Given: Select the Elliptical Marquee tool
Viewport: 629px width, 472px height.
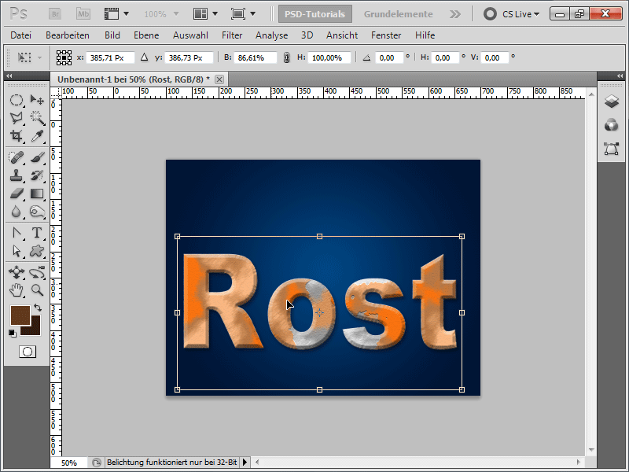Looking at the screenshot, I should (x=16, y=100).
